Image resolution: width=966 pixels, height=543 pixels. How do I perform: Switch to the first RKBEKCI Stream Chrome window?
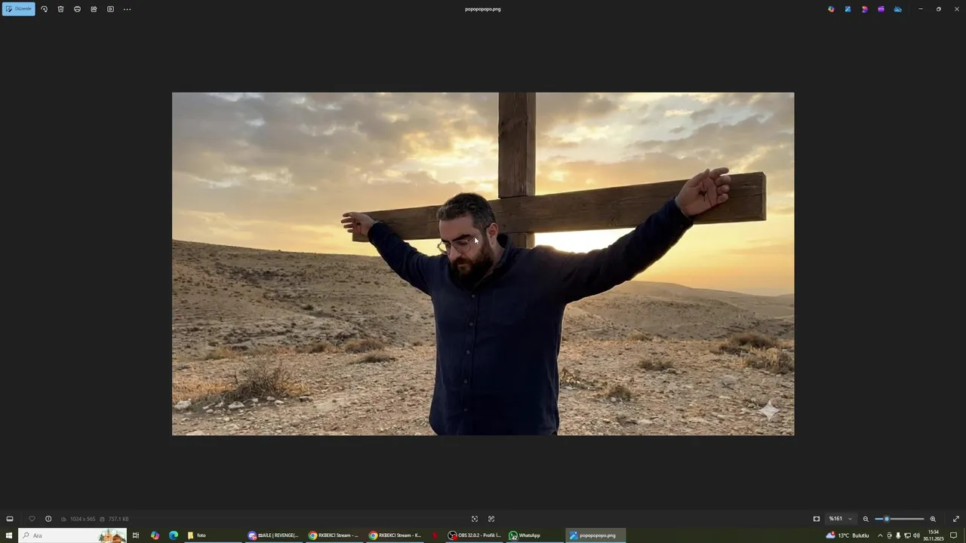pyautogui.click(x=334, y=535)
